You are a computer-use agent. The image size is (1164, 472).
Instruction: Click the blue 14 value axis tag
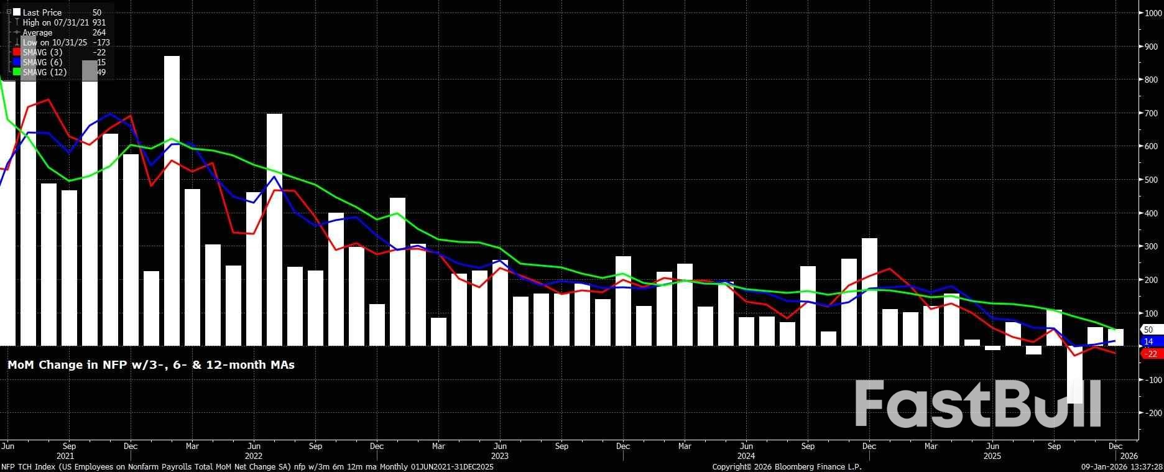point(1150,342)
